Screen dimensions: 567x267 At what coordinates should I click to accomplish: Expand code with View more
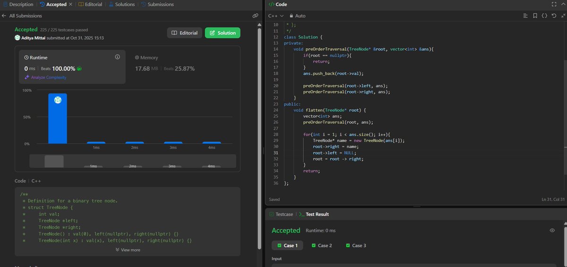(128, 250)
